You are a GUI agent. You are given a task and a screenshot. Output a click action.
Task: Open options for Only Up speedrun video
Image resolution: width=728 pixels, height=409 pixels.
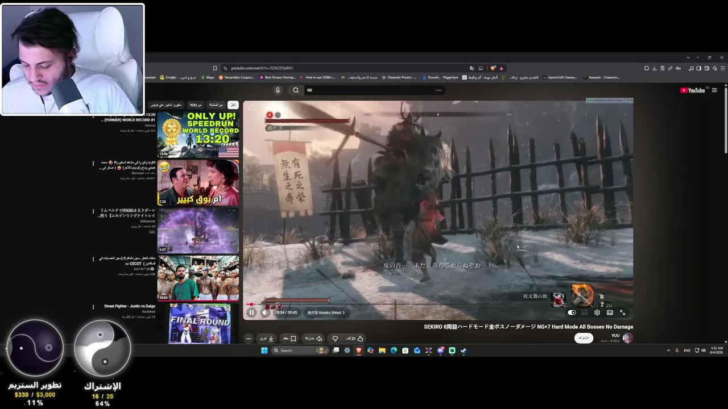click(x=93, y=116)
